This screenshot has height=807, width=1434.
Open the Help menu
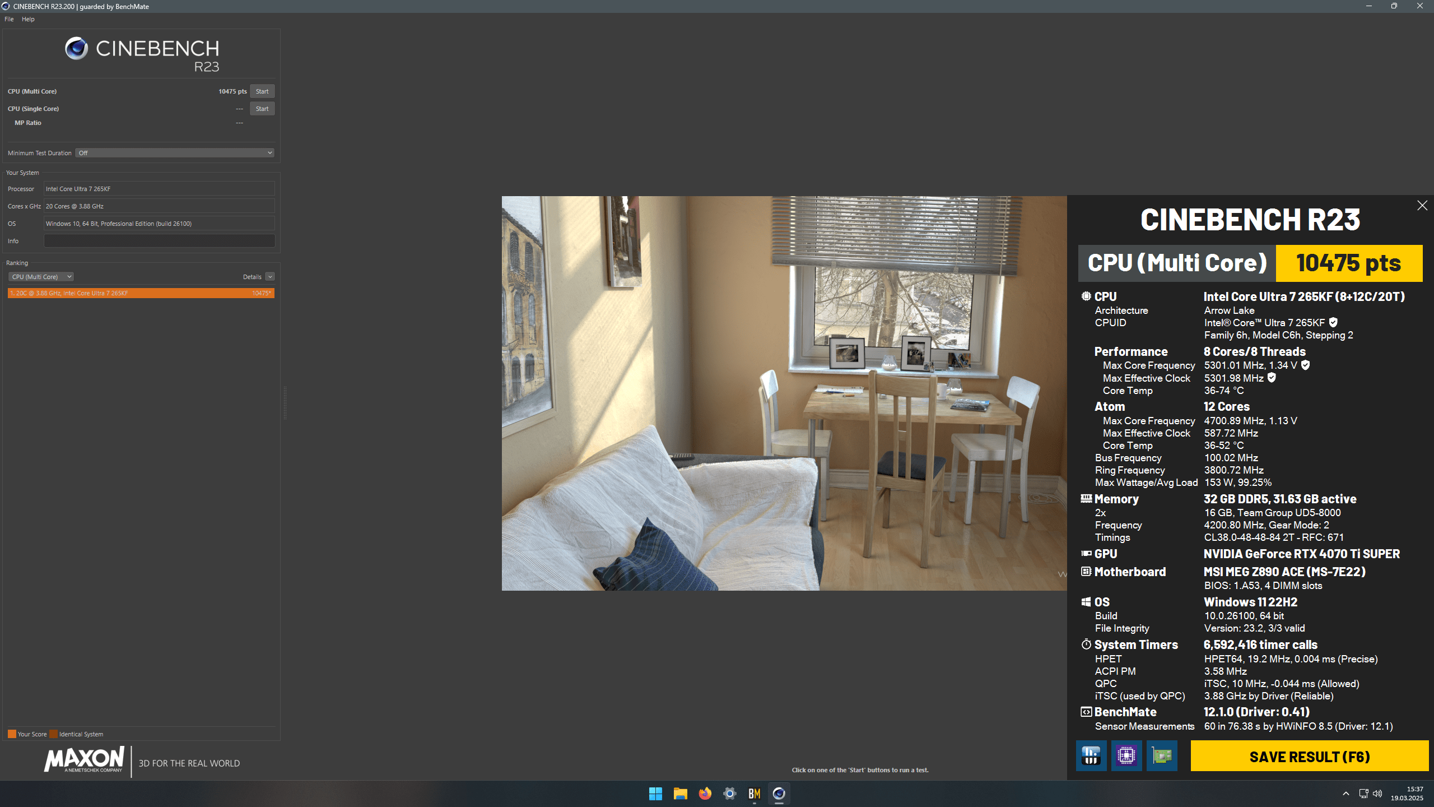(28, 19)
